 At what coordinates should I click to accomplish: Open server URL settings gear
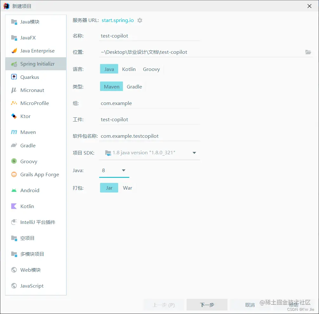point(140,20)
